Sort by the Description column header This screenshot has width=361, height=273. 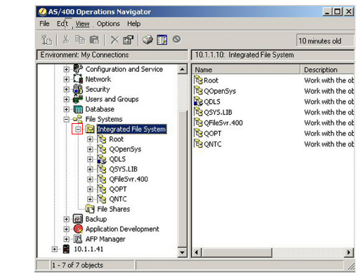(x=327, y=70)
